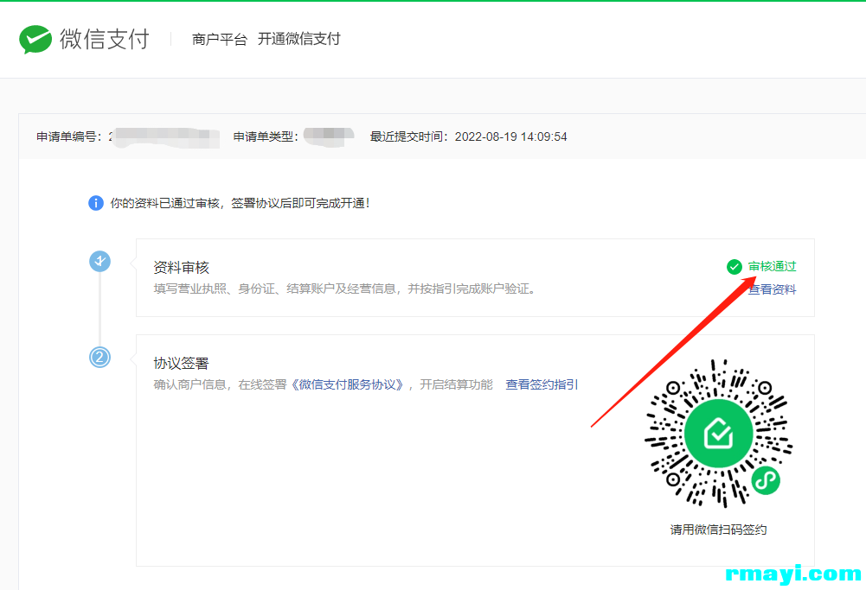
Task: Click the 申请单类型 label
Action: [x=266, y=136]
